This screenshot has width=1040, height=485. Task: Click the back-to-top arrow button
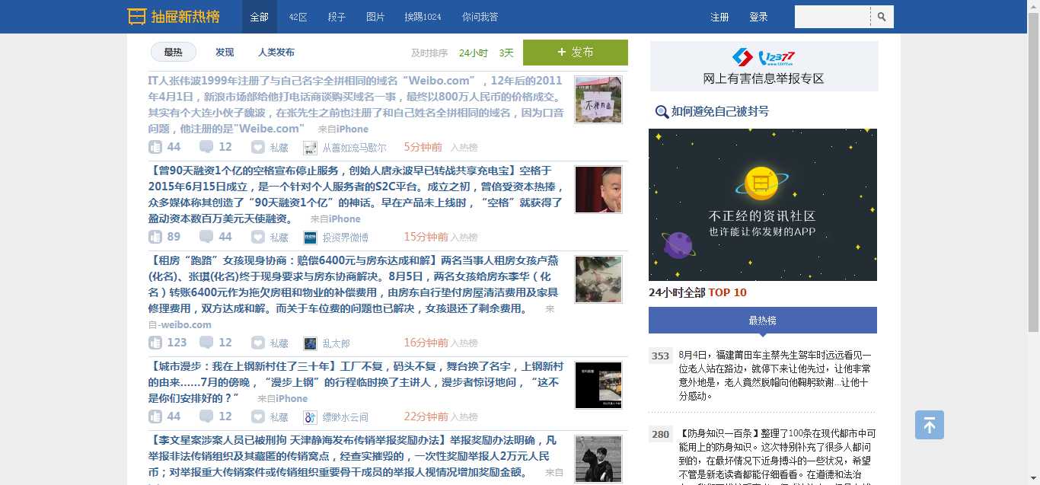tap(930, 425)
